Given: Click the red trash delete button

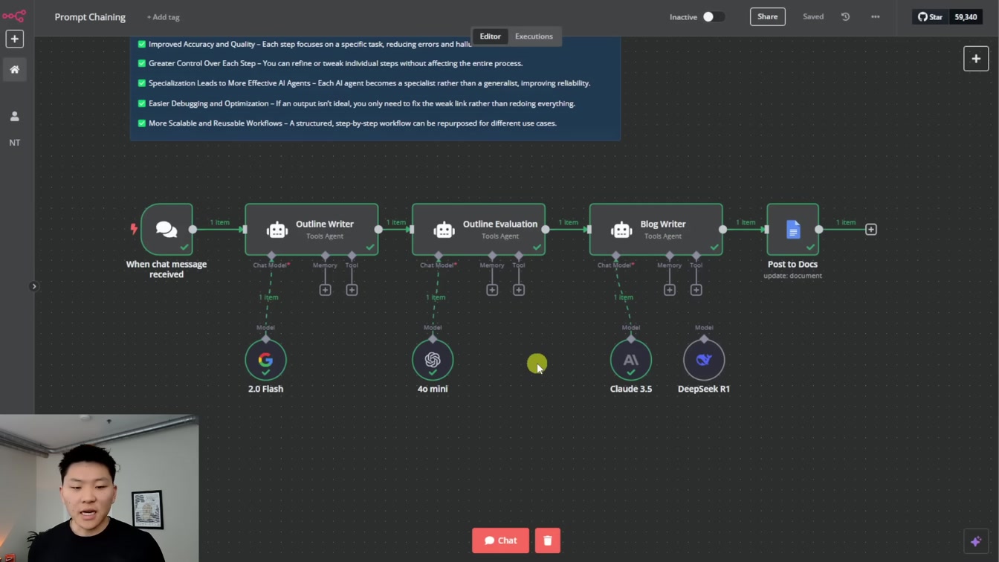Looking at the screenshot, I should pos(547,540).
